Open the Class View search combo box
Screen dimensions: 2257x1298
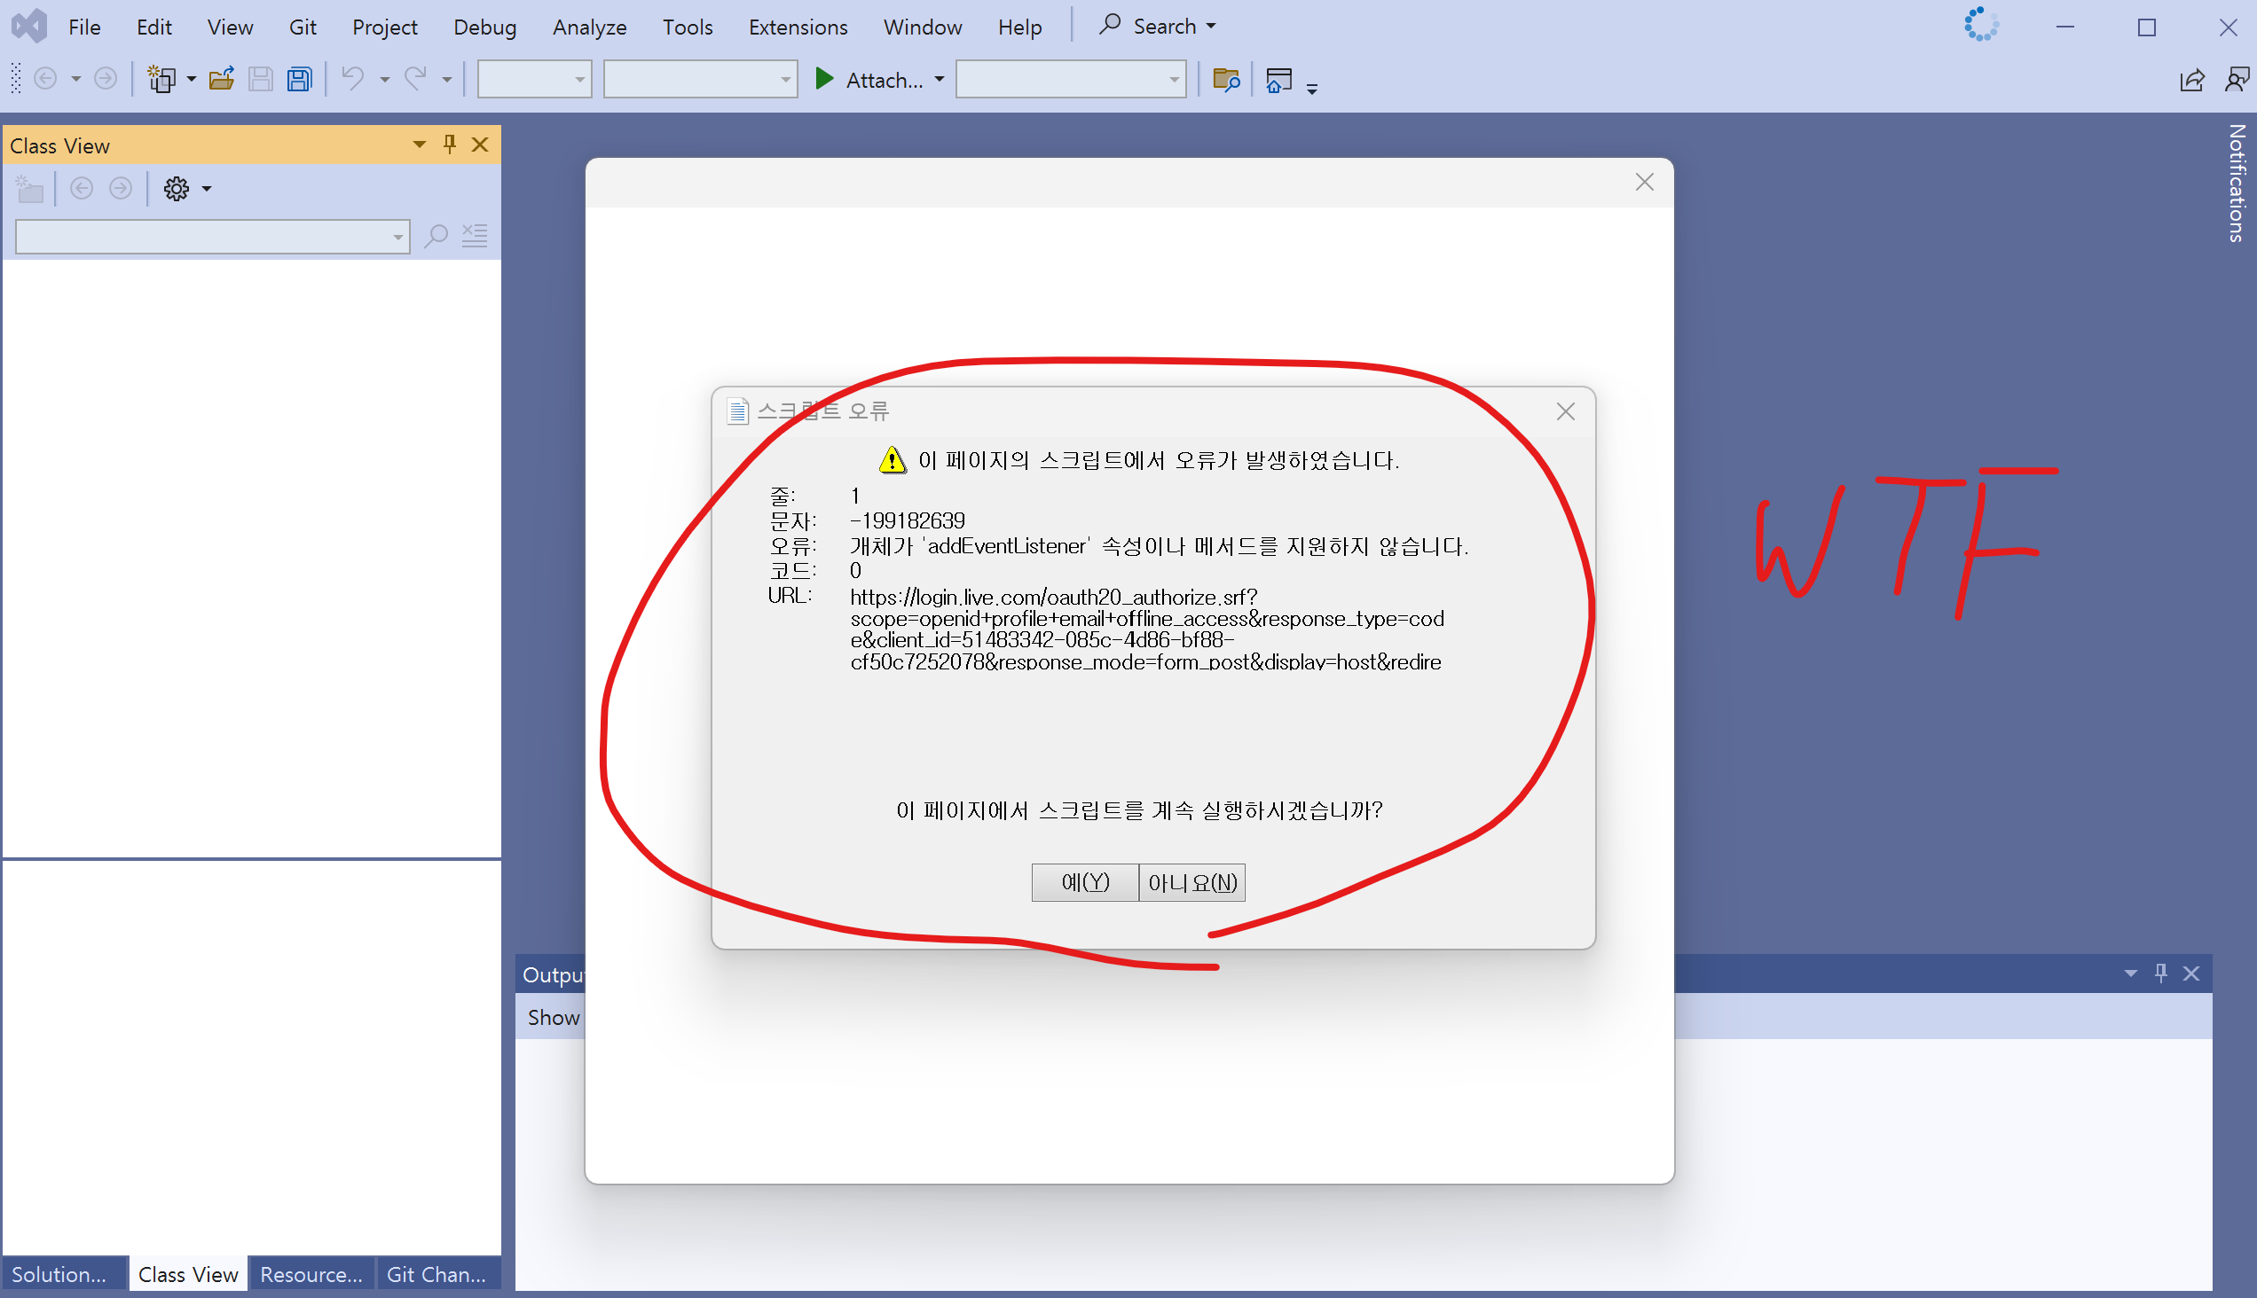212,237
